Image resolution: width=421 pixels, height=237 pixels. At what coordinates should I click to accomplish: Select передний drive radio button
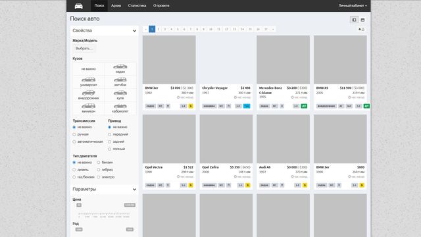110,134
